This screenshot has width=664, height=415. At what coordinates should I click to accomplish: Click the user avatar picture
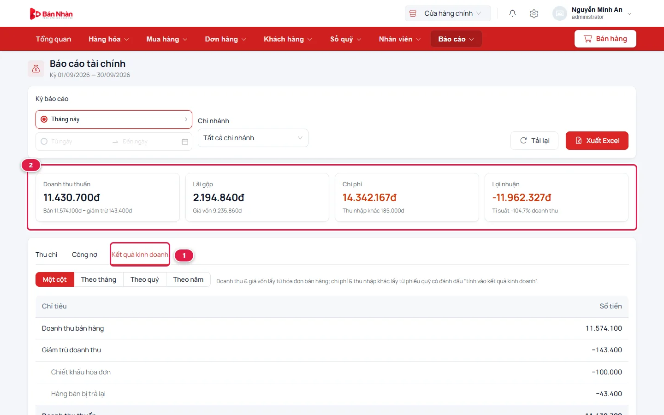[560, 13]
